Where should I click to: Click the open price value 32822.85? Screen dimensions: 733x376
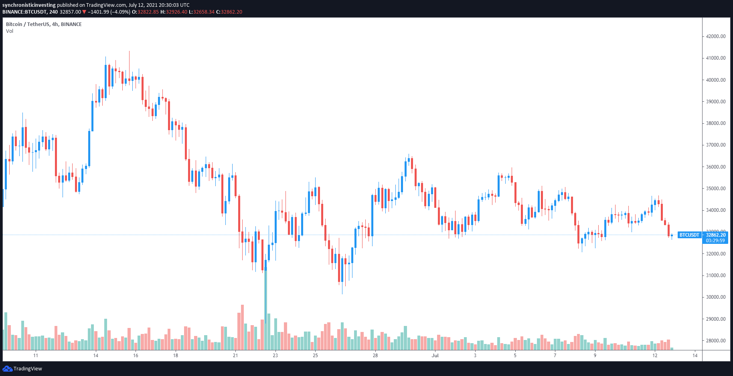tap(148, 12)
